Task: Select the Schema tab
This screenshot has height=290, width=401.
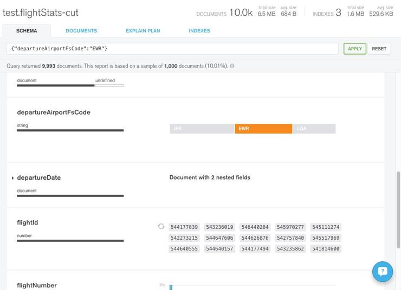Action: (27, 31)
